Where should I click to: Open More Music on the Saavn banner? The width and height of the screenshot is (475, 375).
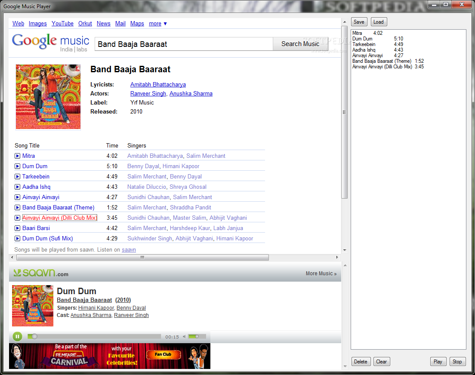click(321, 274)
